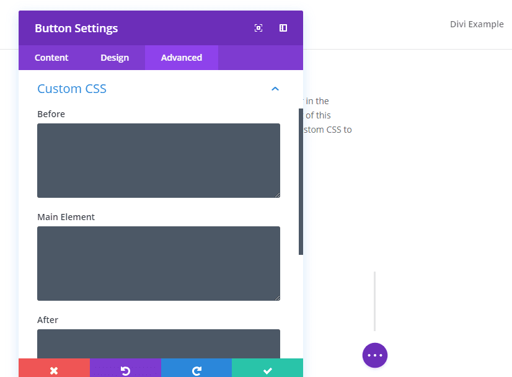
Task: Click into the Before CSS text area
Action: pos(158,160)
